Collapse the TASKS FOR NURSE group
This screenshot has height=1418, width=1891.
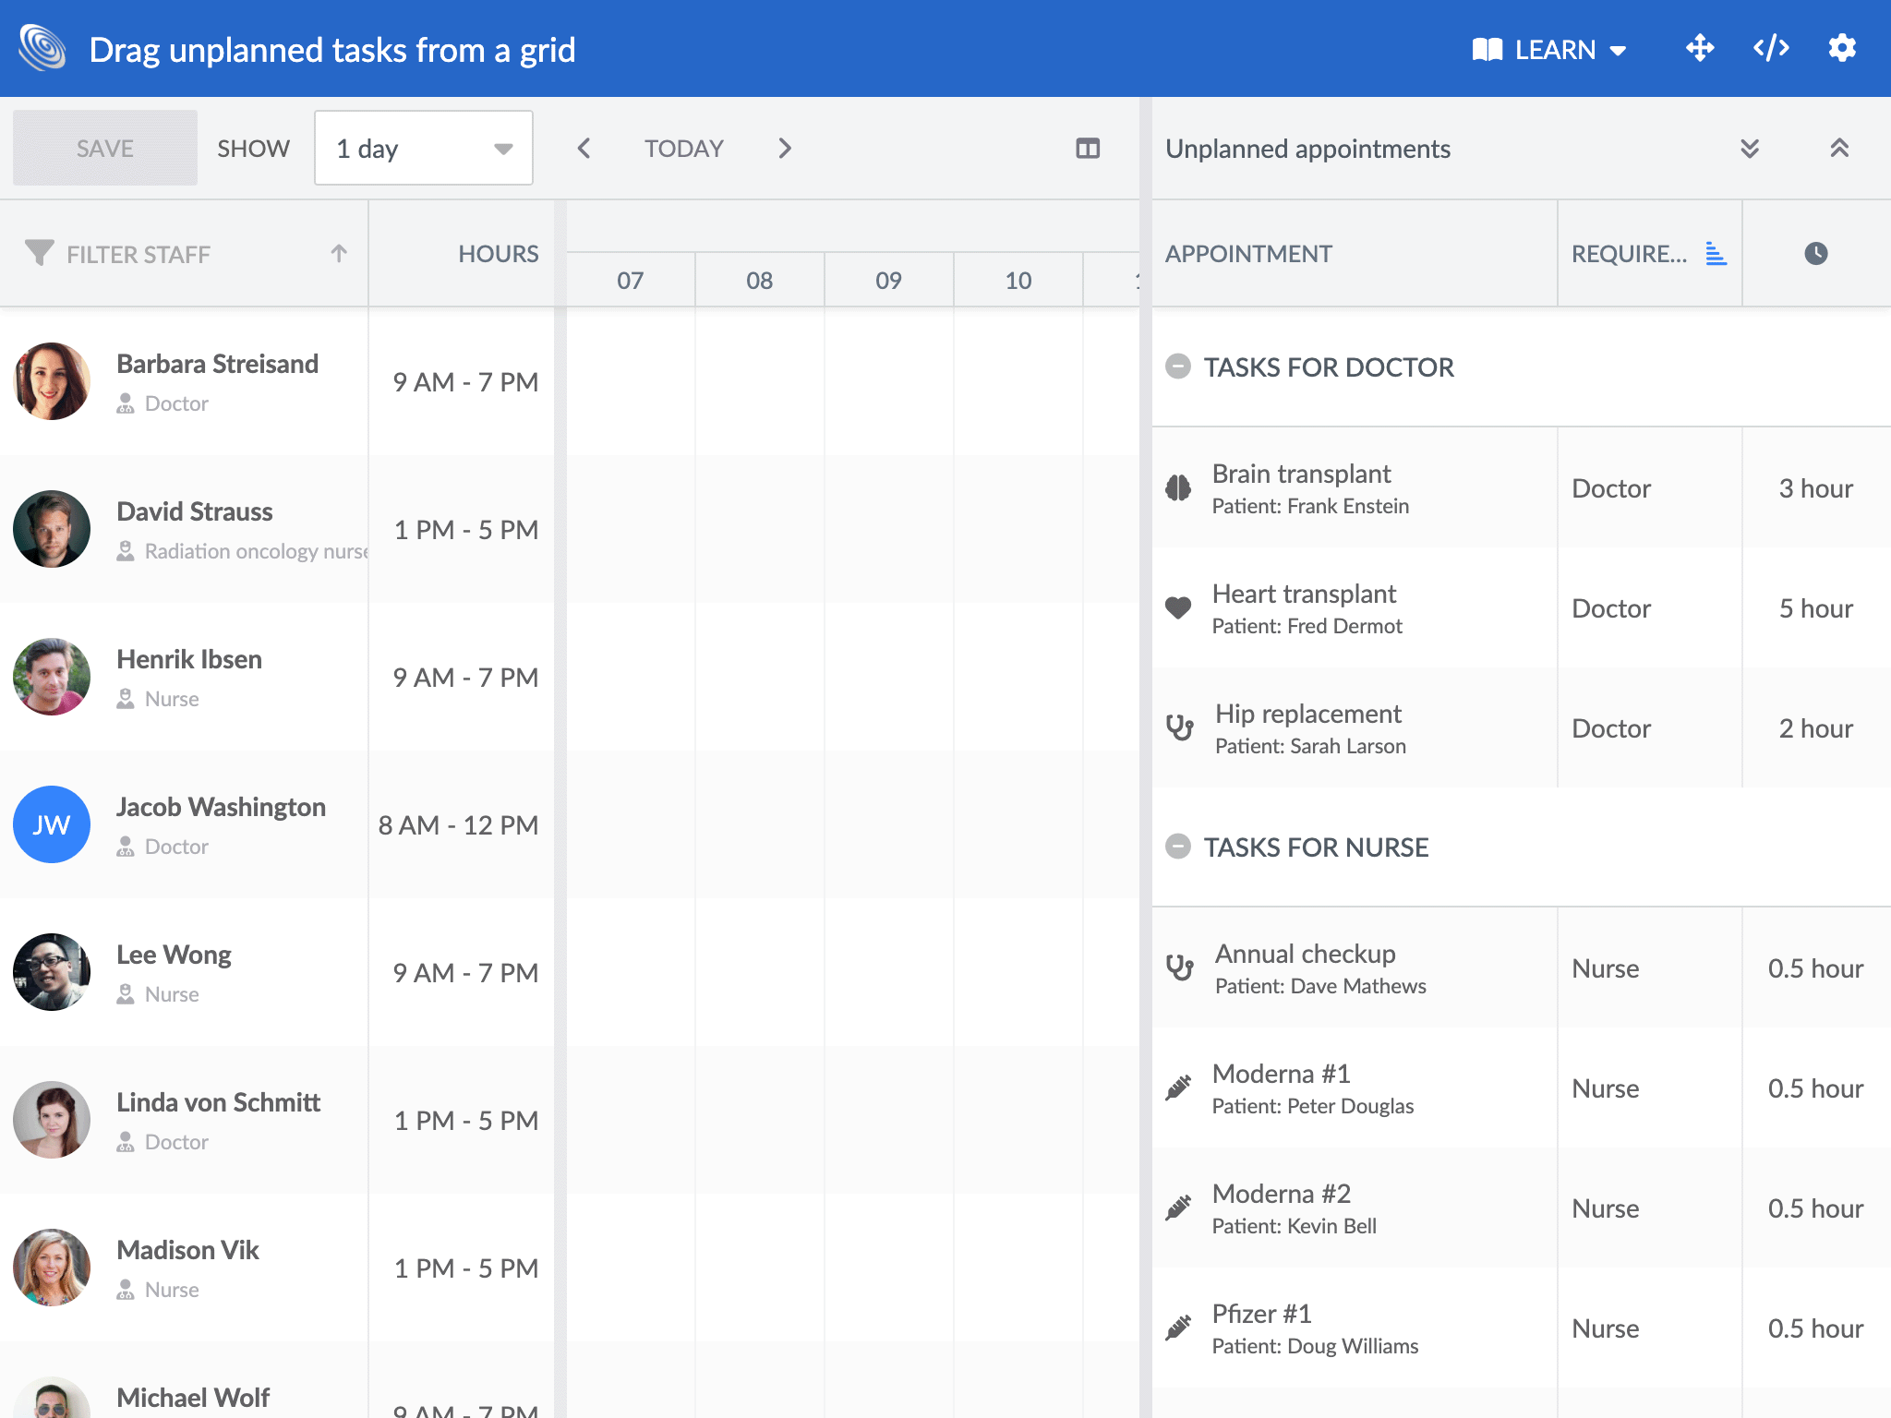[1177, 847]
